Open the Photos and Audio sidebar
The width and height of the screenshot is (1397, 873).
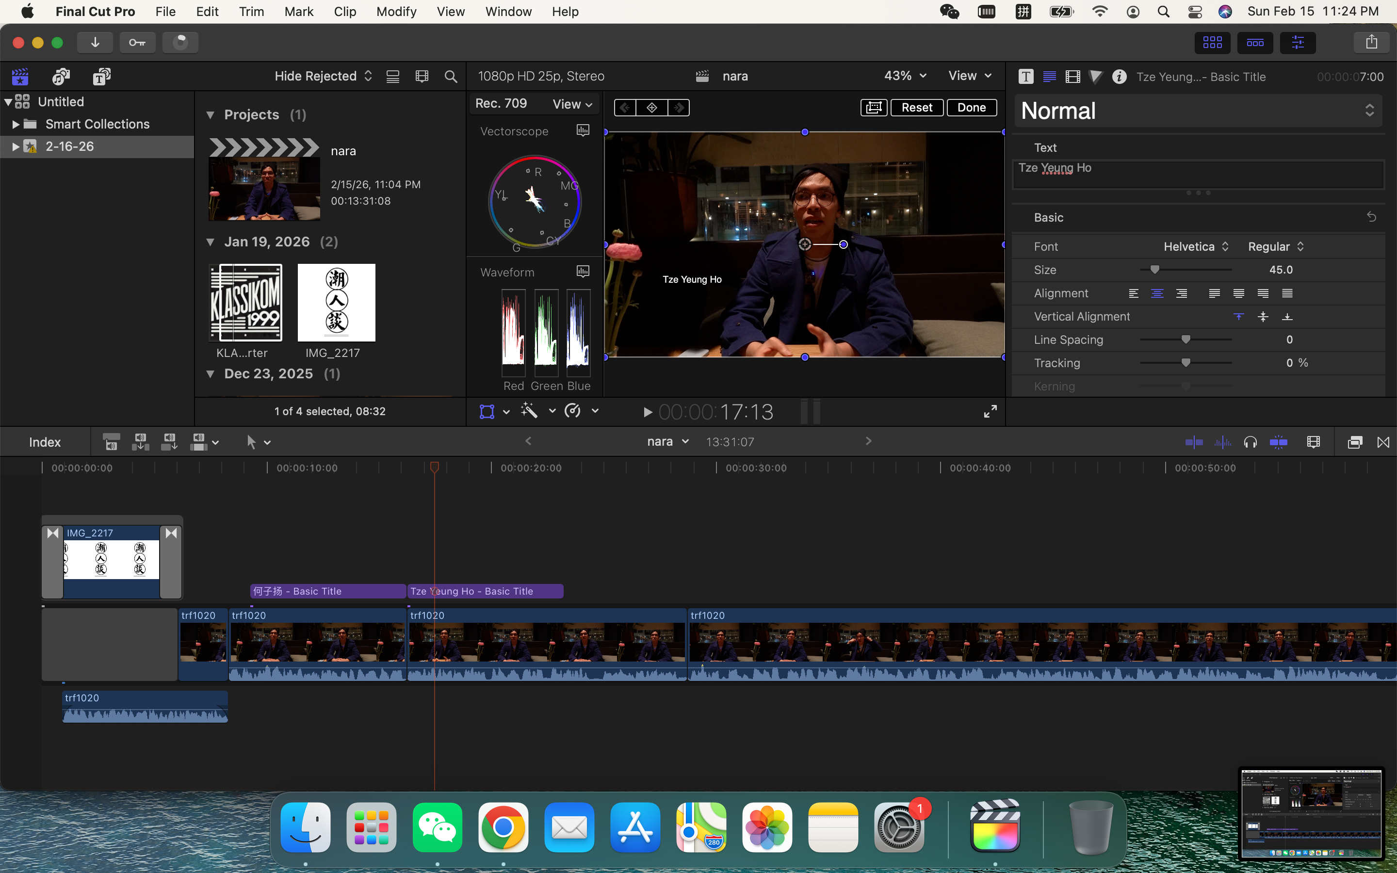coord(61,76)
